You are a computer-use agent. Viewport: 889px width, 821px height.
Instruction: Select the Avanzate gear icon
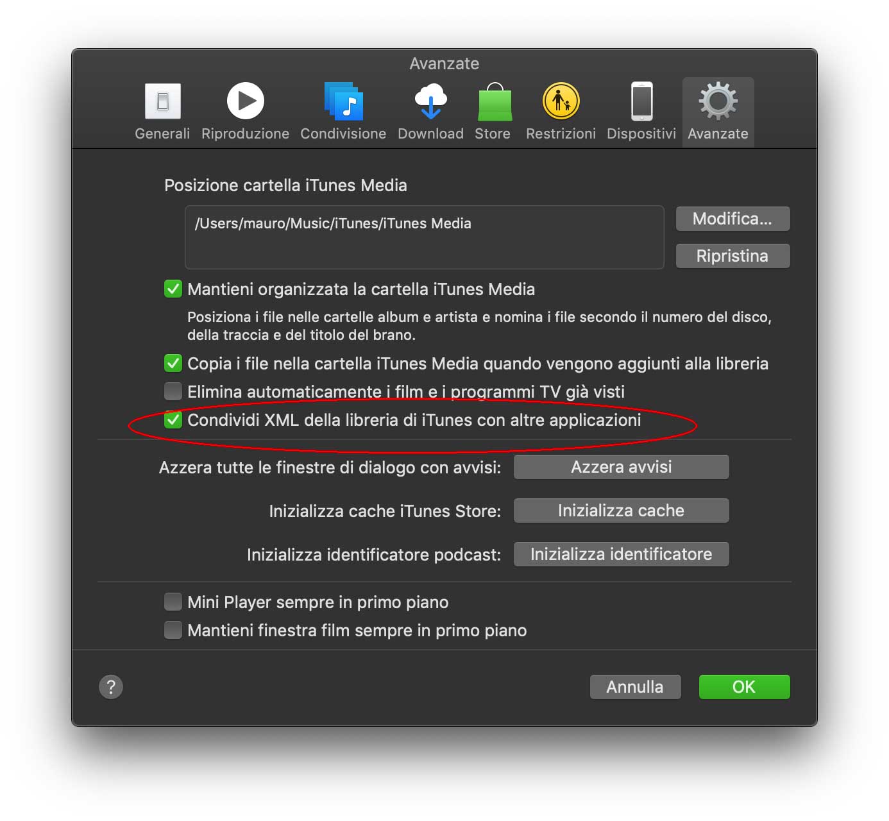718,101
